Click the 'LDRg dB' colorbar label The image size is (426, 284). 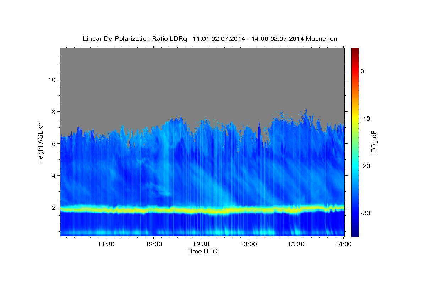point(374,143)
